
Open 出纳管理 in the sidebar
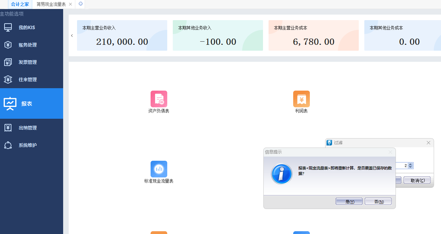tap(27, 128)
